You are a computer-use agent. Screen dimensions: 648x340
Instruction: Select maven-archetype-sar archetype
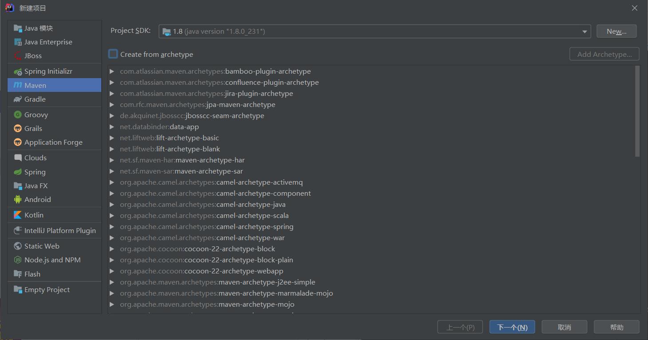(x=371, y=171)
